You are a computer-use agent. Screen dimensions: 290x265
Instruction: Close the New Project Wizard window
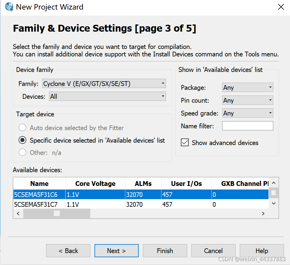pos(281,7)
